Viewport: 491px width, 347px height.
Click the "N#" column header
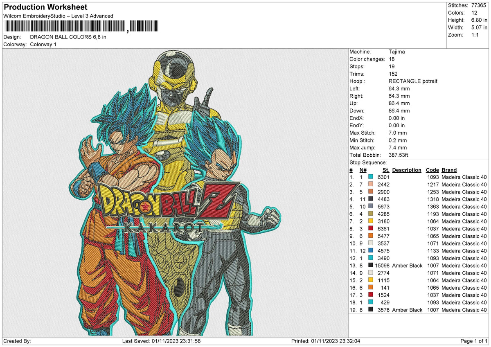pyautogui.click(x=363, y=170)
